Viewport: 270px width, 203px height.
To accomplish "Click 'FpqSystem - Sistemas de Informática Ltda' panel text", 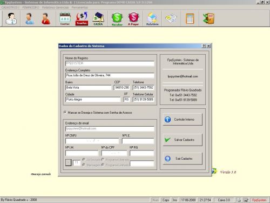I will 183,62.
